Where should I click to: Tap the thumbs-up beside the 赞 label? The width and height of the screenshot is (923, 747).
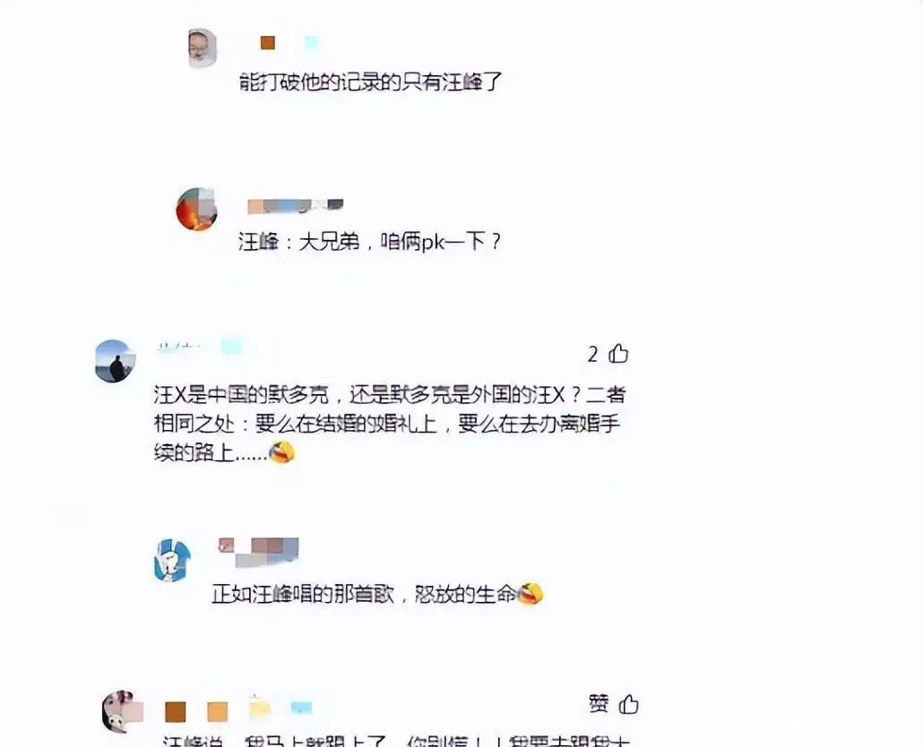pos(629,703)
